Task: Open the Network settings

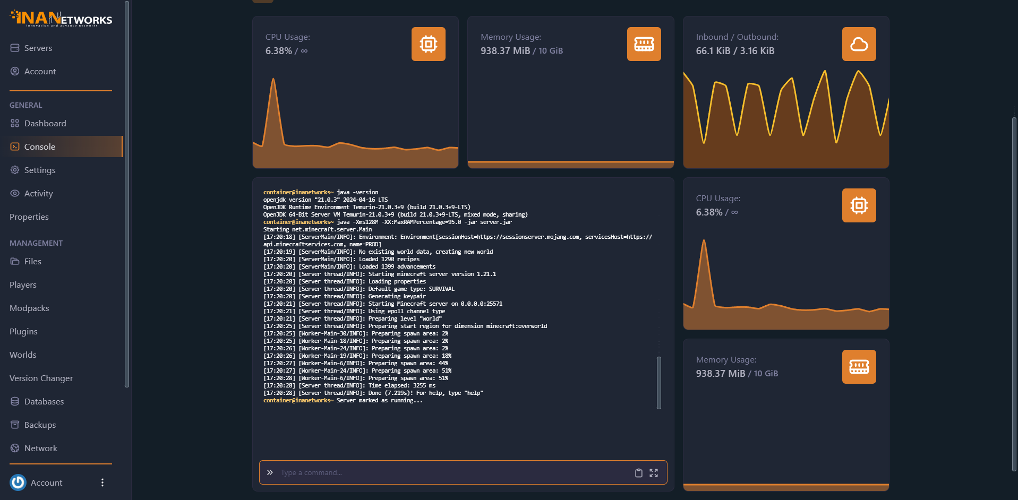Action: click(41, 448)
